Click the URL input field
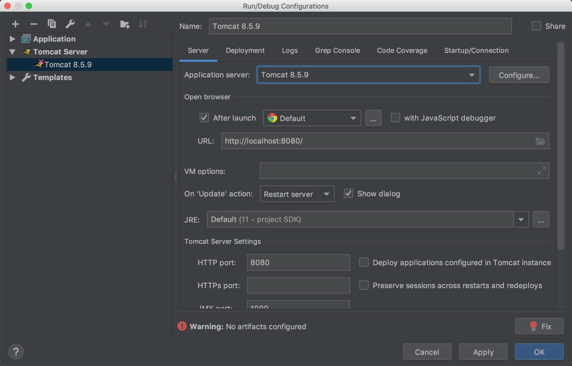 point(385,141)
